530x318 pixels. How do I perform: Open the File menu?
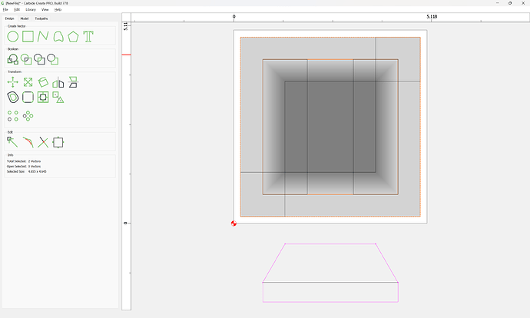[5, 10]
